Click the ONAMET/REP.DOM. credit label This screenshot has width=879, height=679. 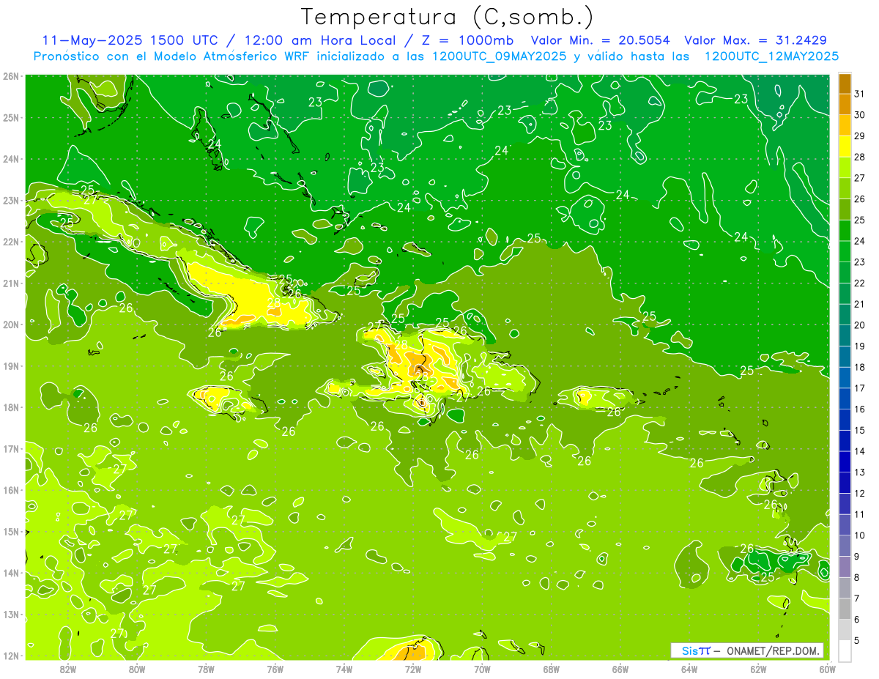click(x=772, y=650)
